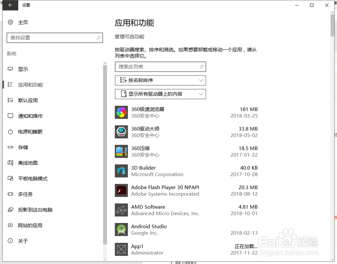This screenshot has width=337, height=264.
Task: Click the sidebar scrollbar up arrow
Action: (x=105, y=63)
